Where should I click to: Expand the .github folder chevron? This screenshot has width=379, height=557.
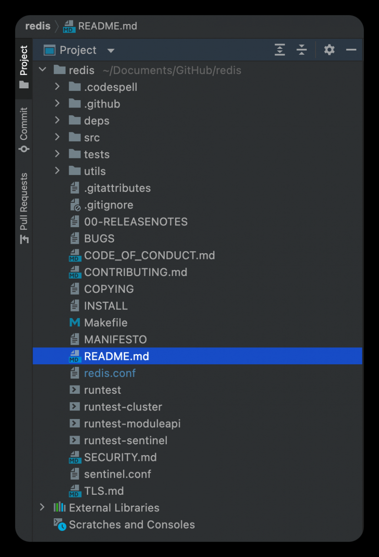57,104
